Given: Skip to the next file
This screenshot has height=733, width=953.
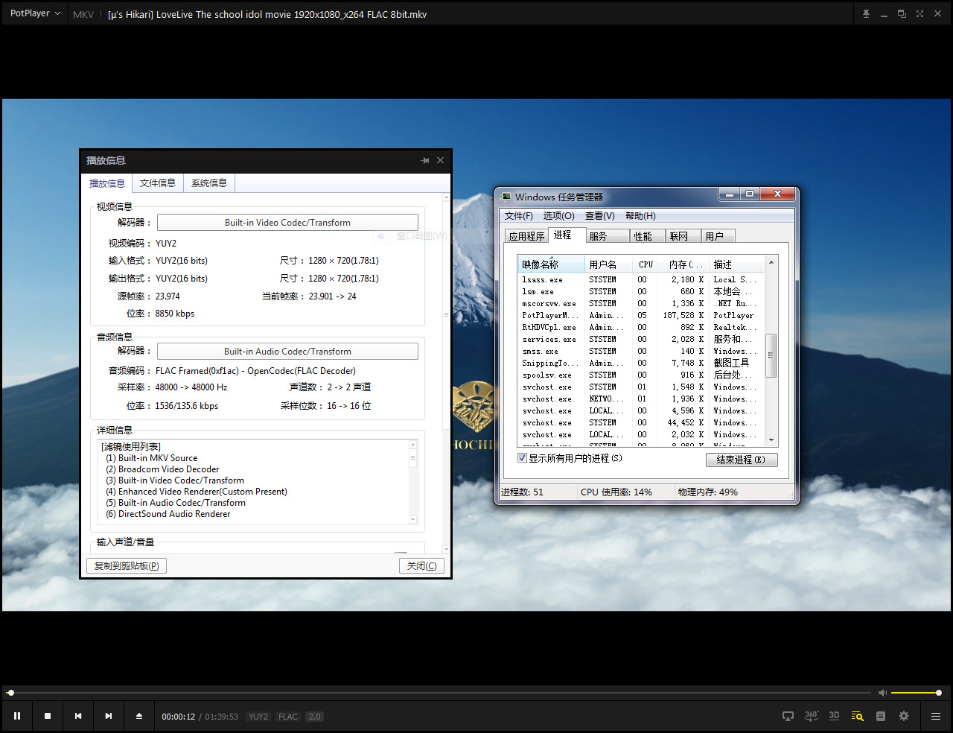Looking at the screenshot, I should 109,716.
